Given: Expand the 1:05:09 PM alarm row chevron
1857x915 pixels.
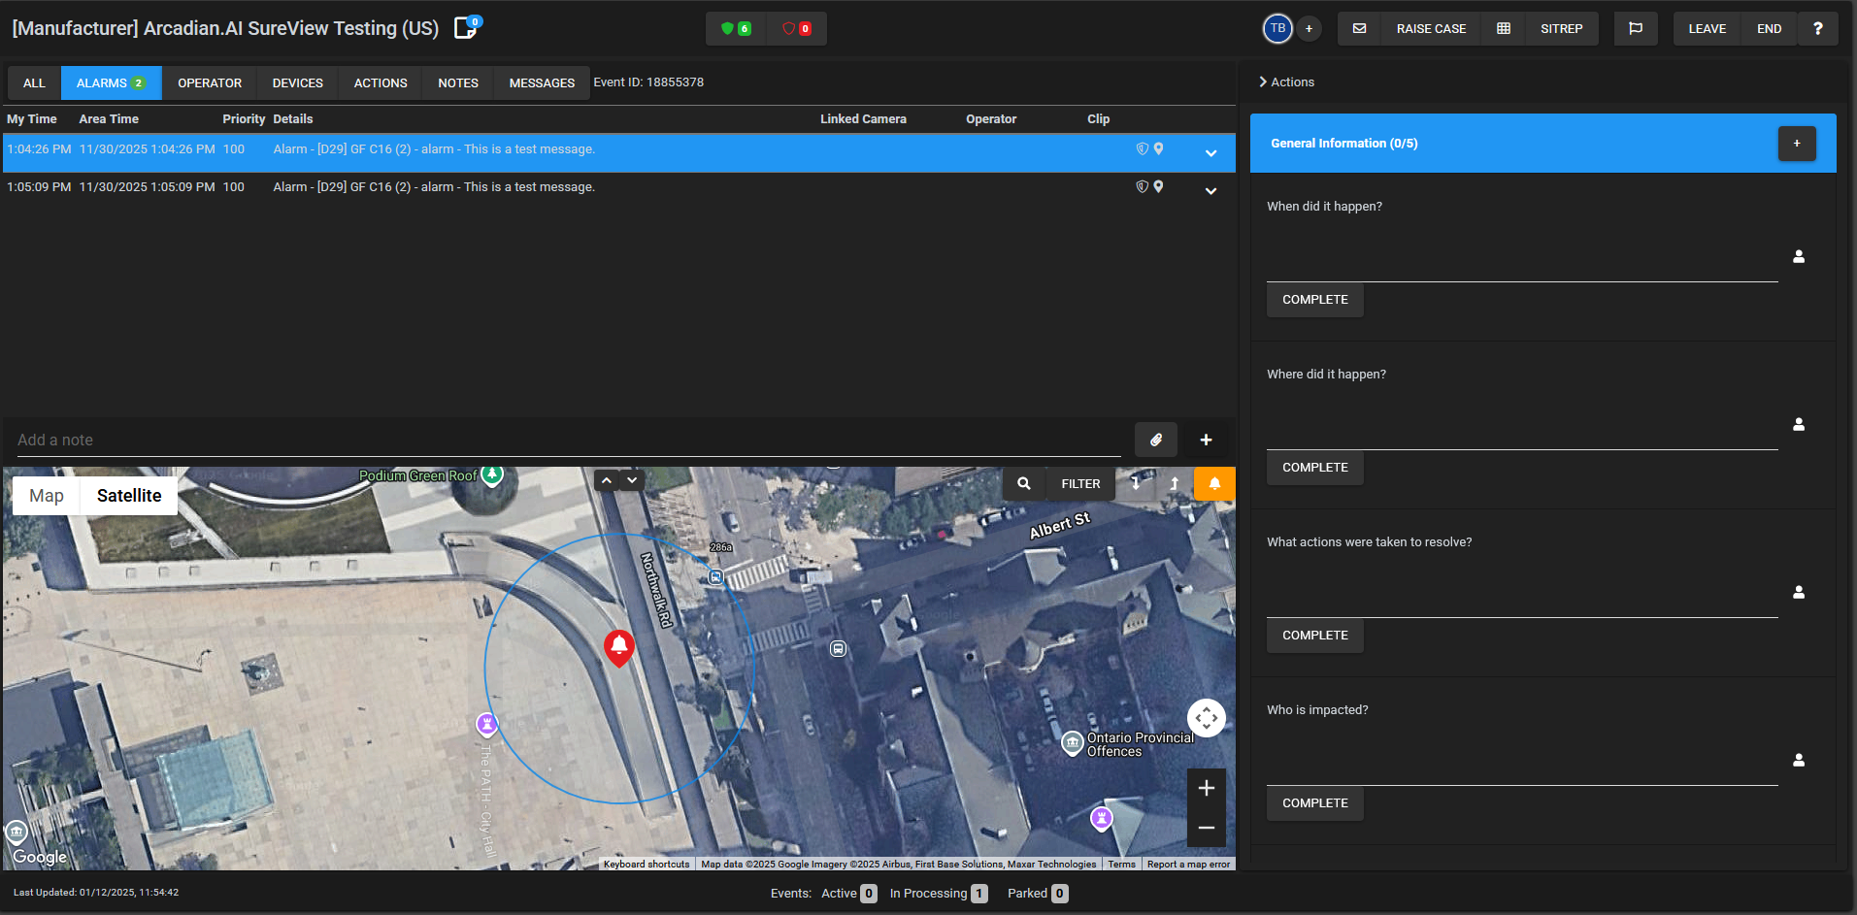Looking at the screenshot, I should pos(1210,191).
